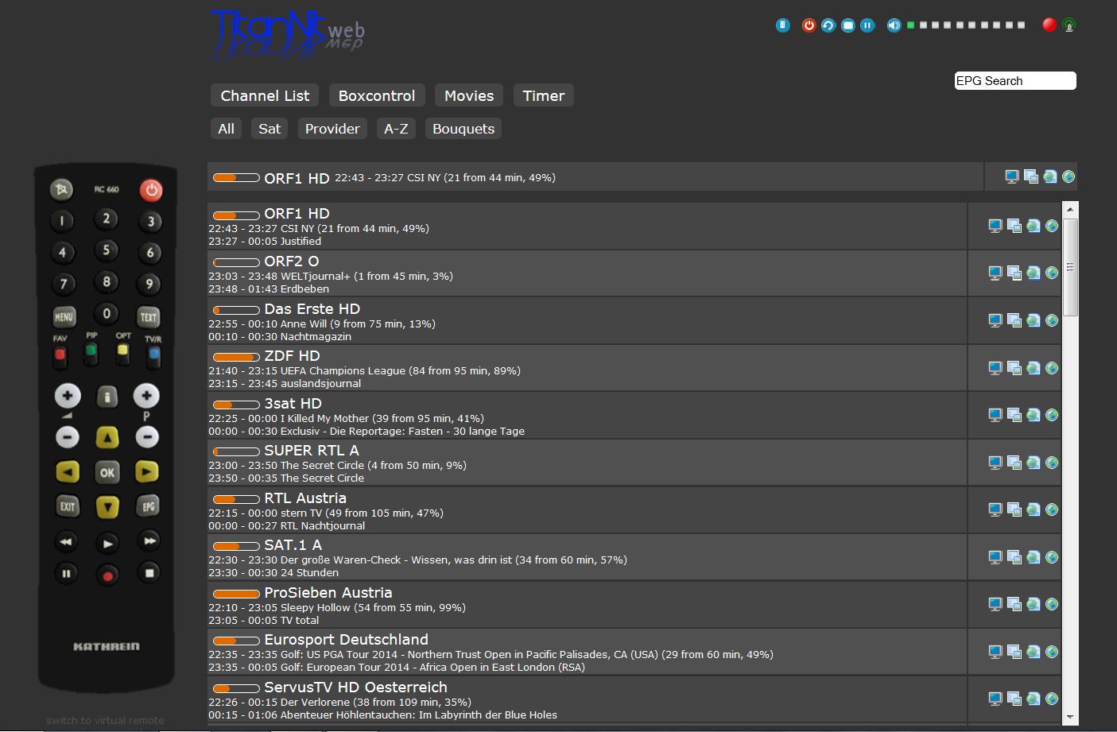Open the windows icon for ORF2 O
This screenshot has width=1117, height=732.
tap(1014, 273)
